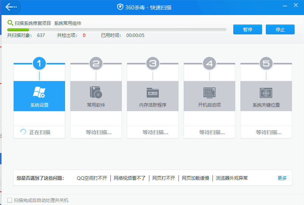
Task: Click the System Key Locations (系统关键位置) icon
Action: click(x=266, y=92)
